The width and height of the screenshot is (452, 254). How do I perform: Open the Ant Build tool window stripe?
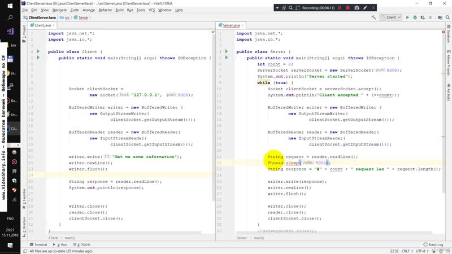coord(449,92)
